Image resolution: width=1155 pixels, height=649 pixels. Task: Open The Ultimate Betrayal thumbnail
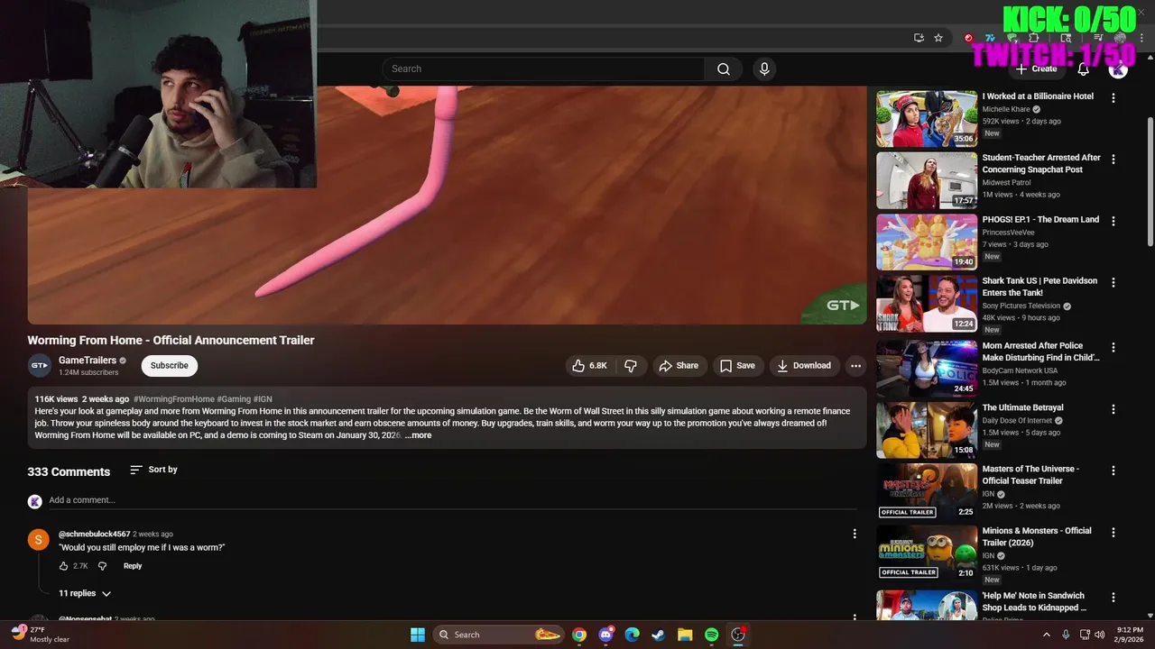pos(927,430)
